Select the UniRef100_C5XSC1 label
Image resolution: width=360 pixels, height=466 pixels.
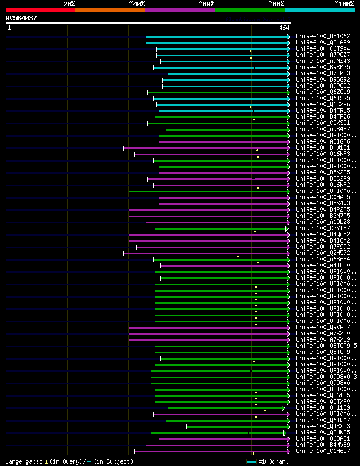point(323,123)
